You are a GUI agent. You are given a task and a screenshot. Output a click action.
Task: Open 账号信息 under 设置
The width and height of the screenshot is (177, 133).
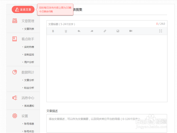[29, 124]
